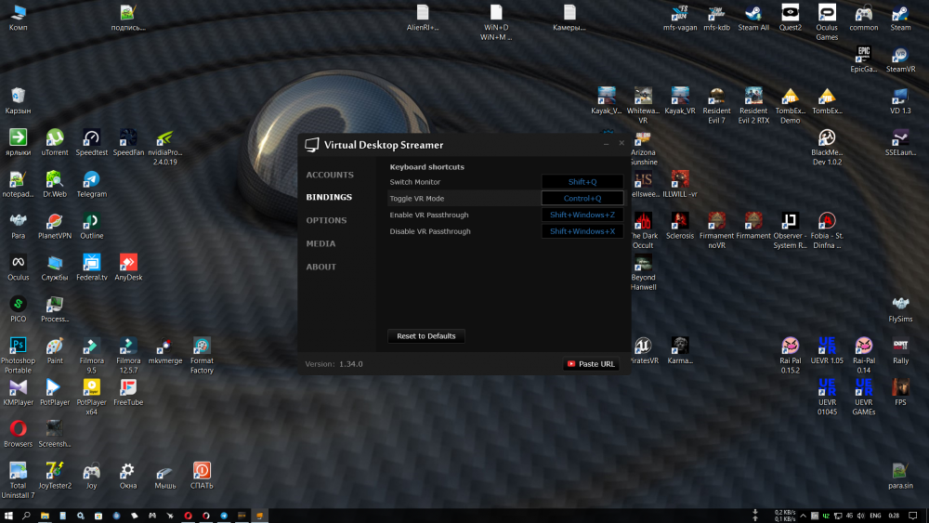This screenshot has width=929, height=523.
Task: Edit the Enable VR Passthrough shortcut field
Action: pos(582,215)
